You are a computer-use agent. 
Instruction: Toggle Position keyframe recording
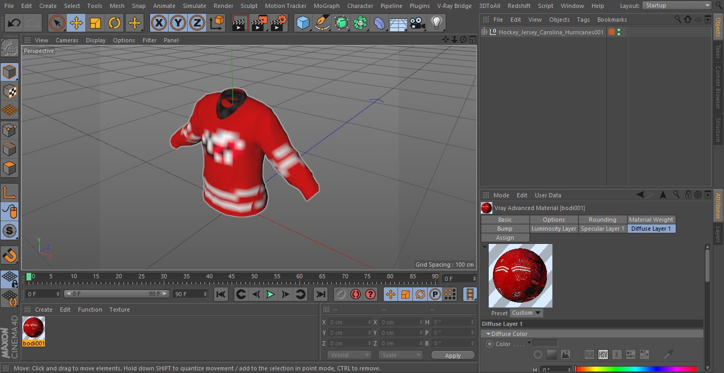pyautogui.click(x=391, y=294)
